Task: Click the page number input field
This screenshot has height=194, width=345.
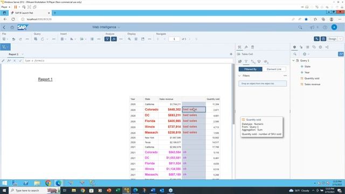Action: coord(174,39)
